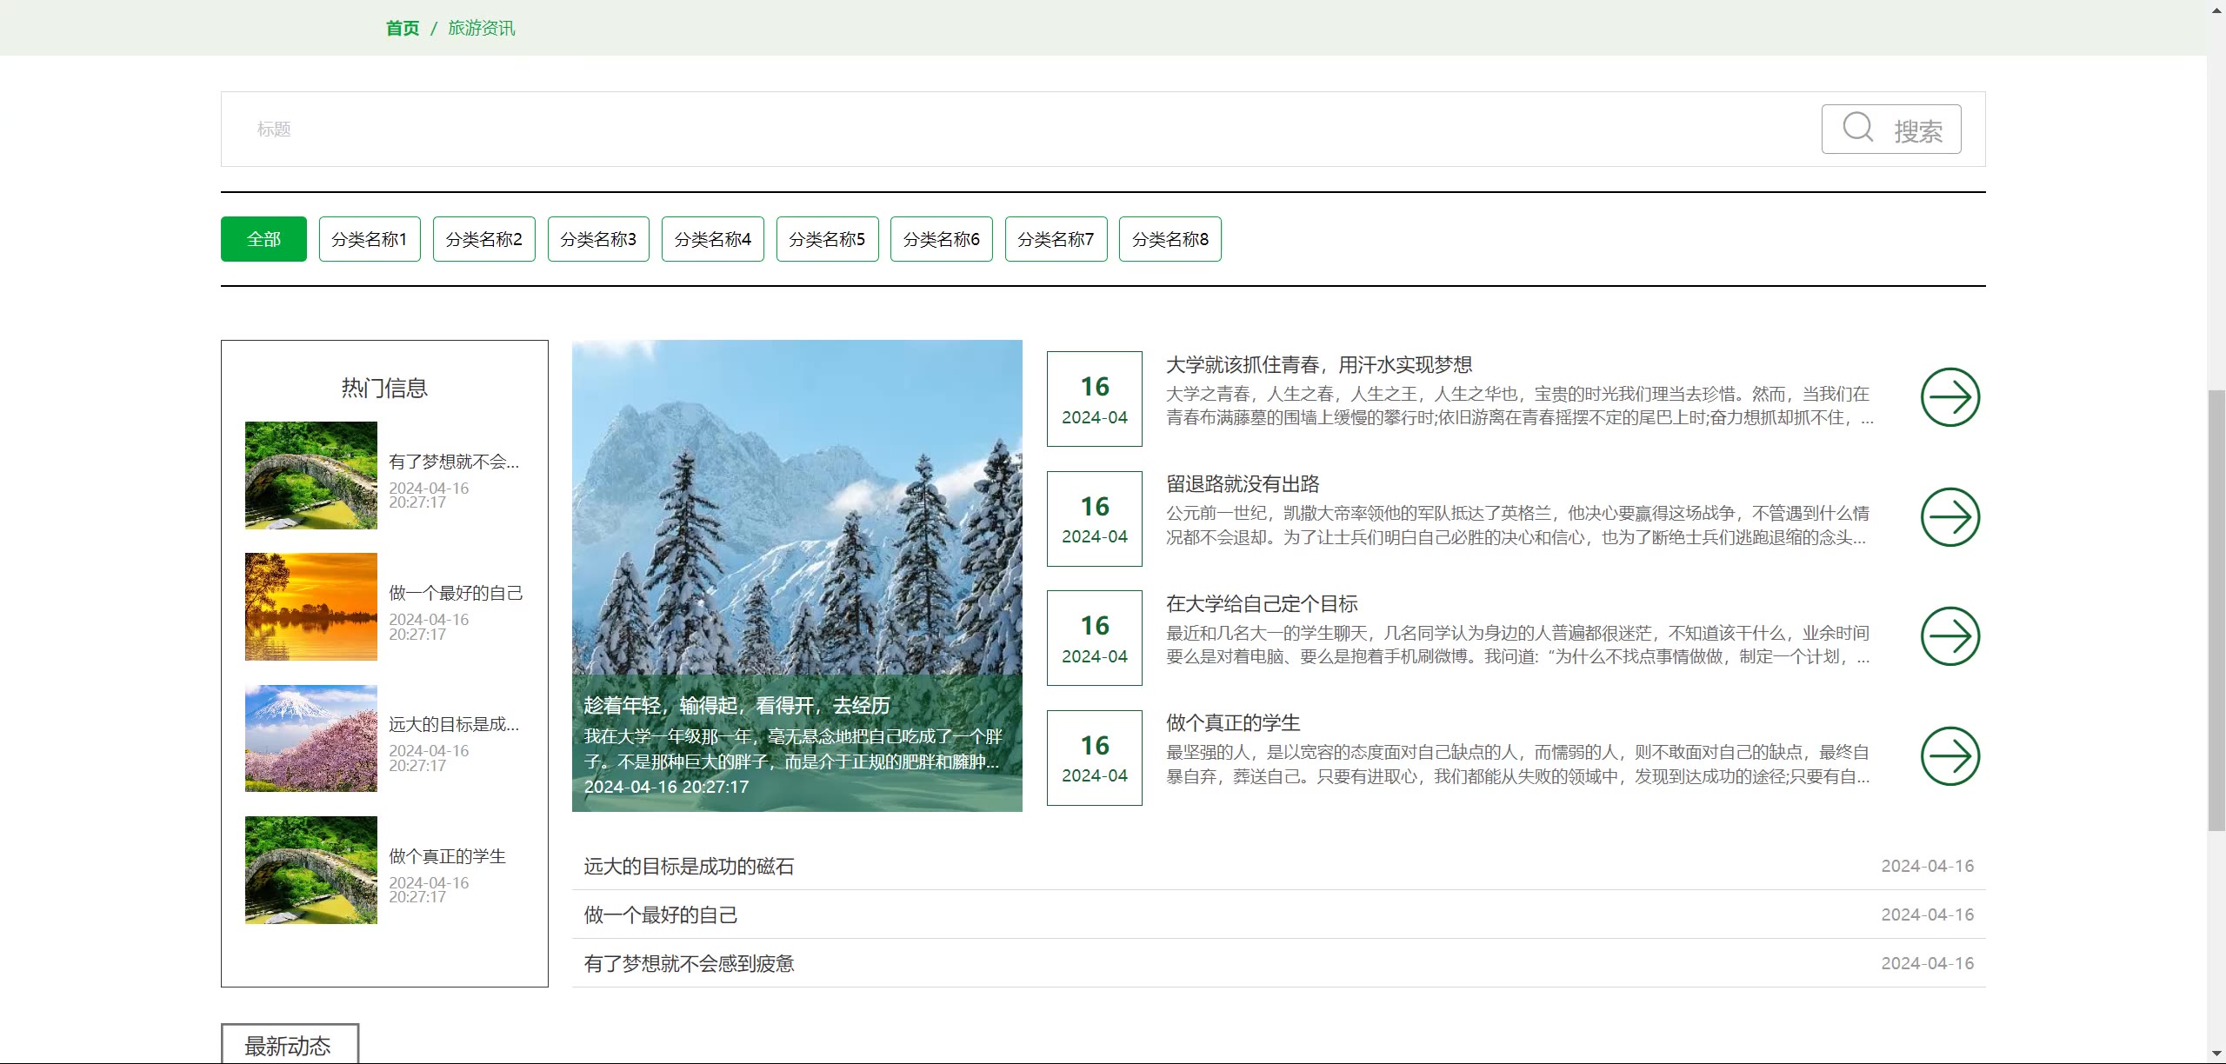The image size is (2226, 1064).
Task: Click the arrow icon beside 大学就该抓住青春 article
Action: click(x=1949, y=397)
